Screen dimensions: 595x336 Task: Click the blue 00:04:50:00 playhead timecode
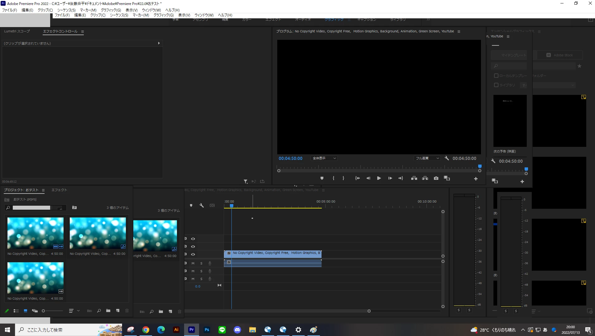pos(291,158)
